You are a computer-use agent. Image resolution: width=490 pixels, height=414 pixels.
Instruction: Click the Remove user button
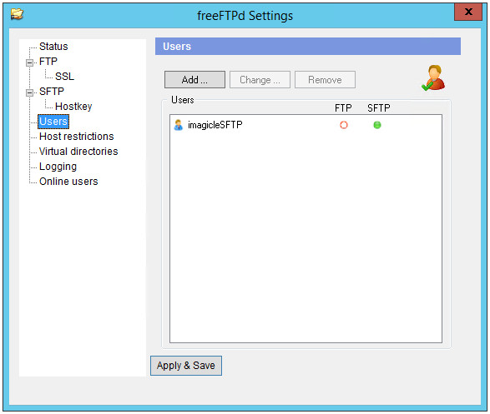click(325, 79)
